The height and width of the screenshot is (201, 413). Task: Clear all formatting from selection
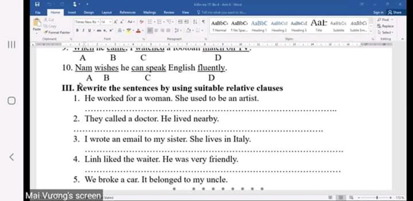coord(142,22)
